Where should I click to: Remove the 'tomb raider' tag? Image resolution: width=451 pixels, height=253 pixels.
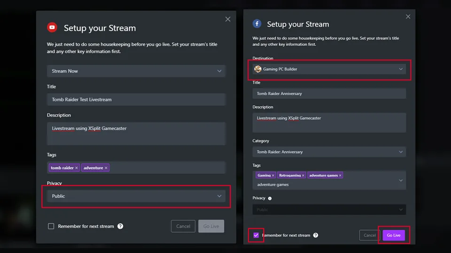(x=77, y=168)
